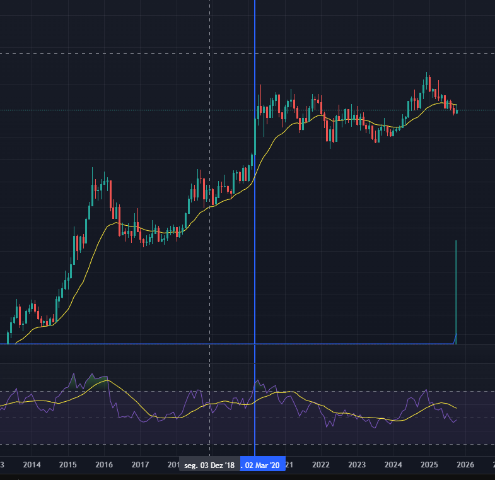Click the 2015 label on the time axis
The image size is (495, 480).
[x=68, y=464]
